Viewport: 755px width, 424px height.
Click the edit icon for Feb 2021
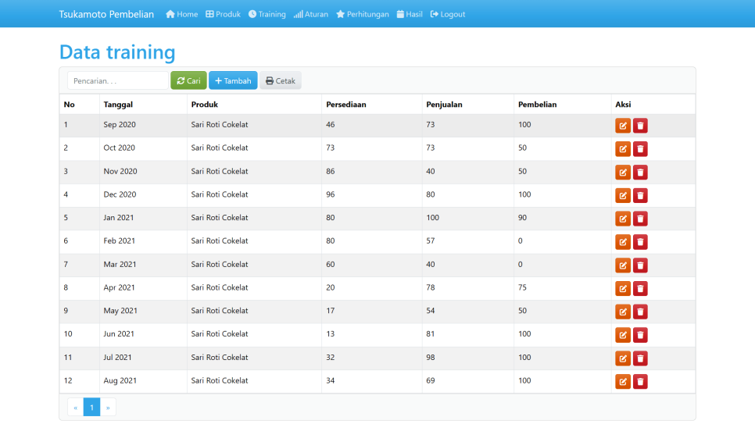tap(622, 242)
